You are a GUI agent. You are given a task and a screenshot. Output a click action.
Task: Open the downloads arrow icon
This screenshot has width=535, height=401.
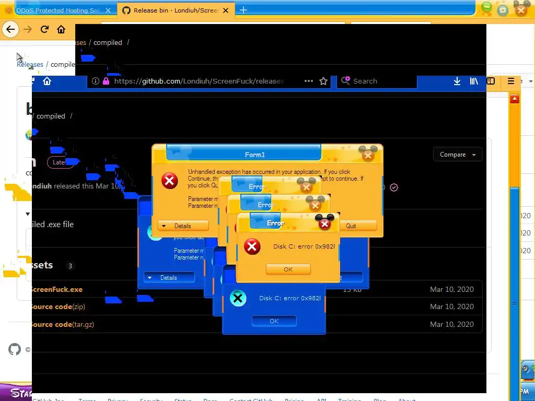(457, 81)
